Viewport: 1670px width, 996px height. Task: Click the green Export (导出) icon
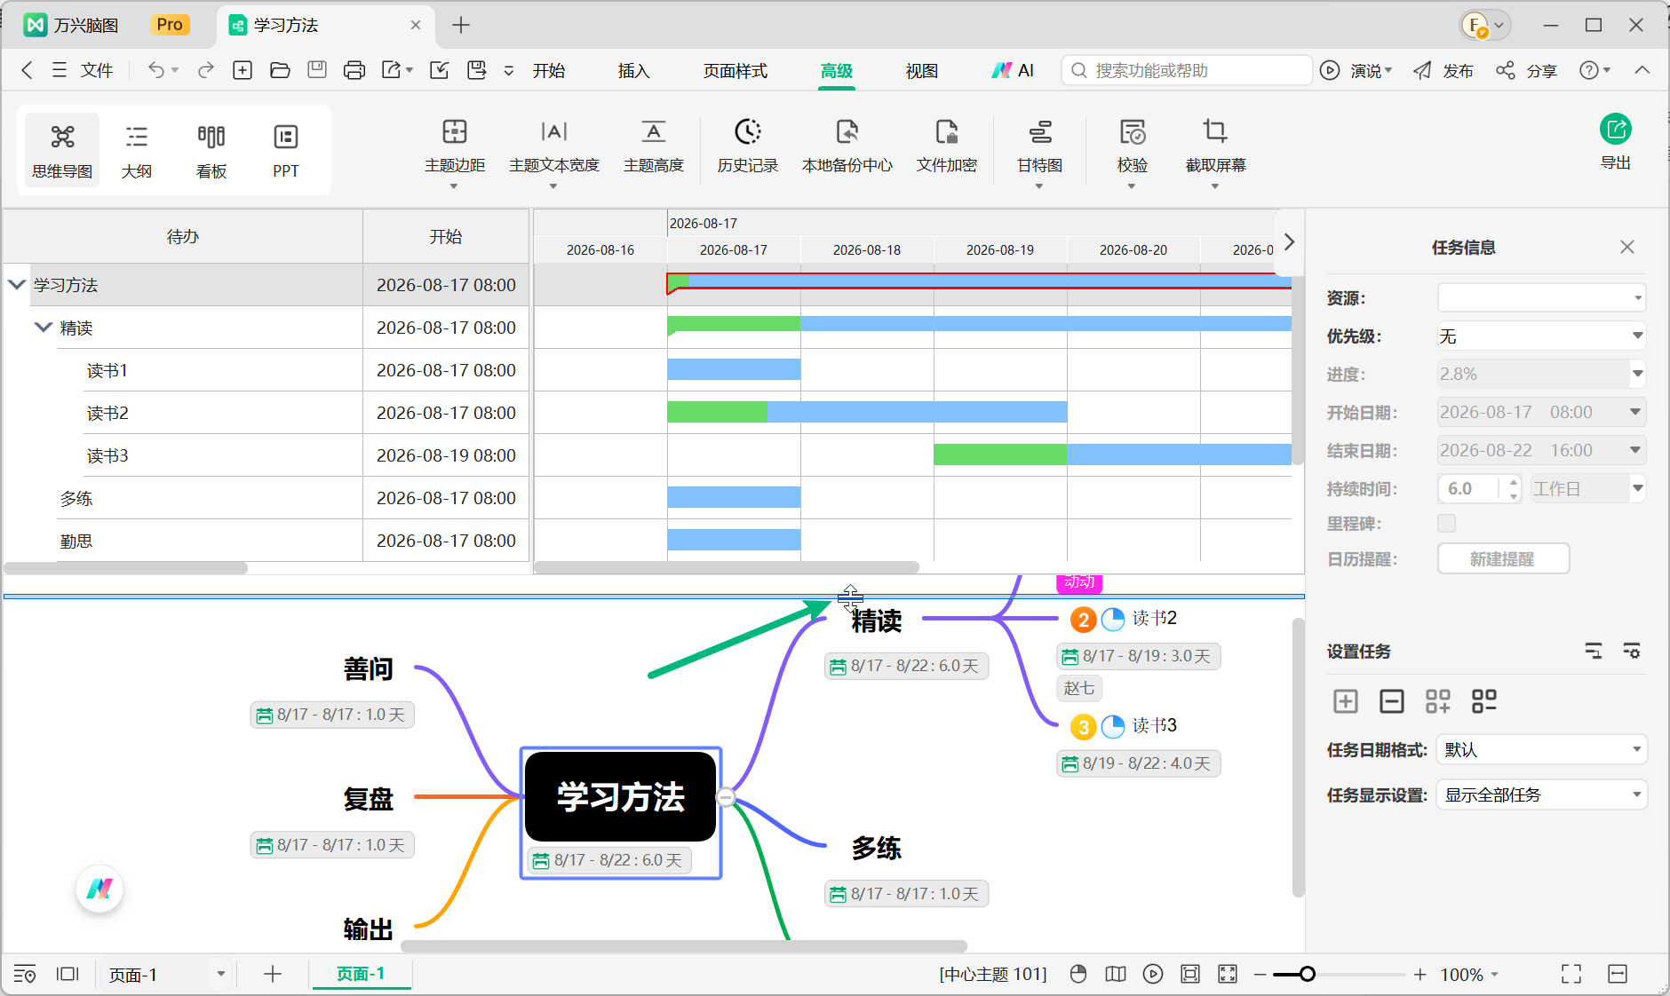(1616, 130)
